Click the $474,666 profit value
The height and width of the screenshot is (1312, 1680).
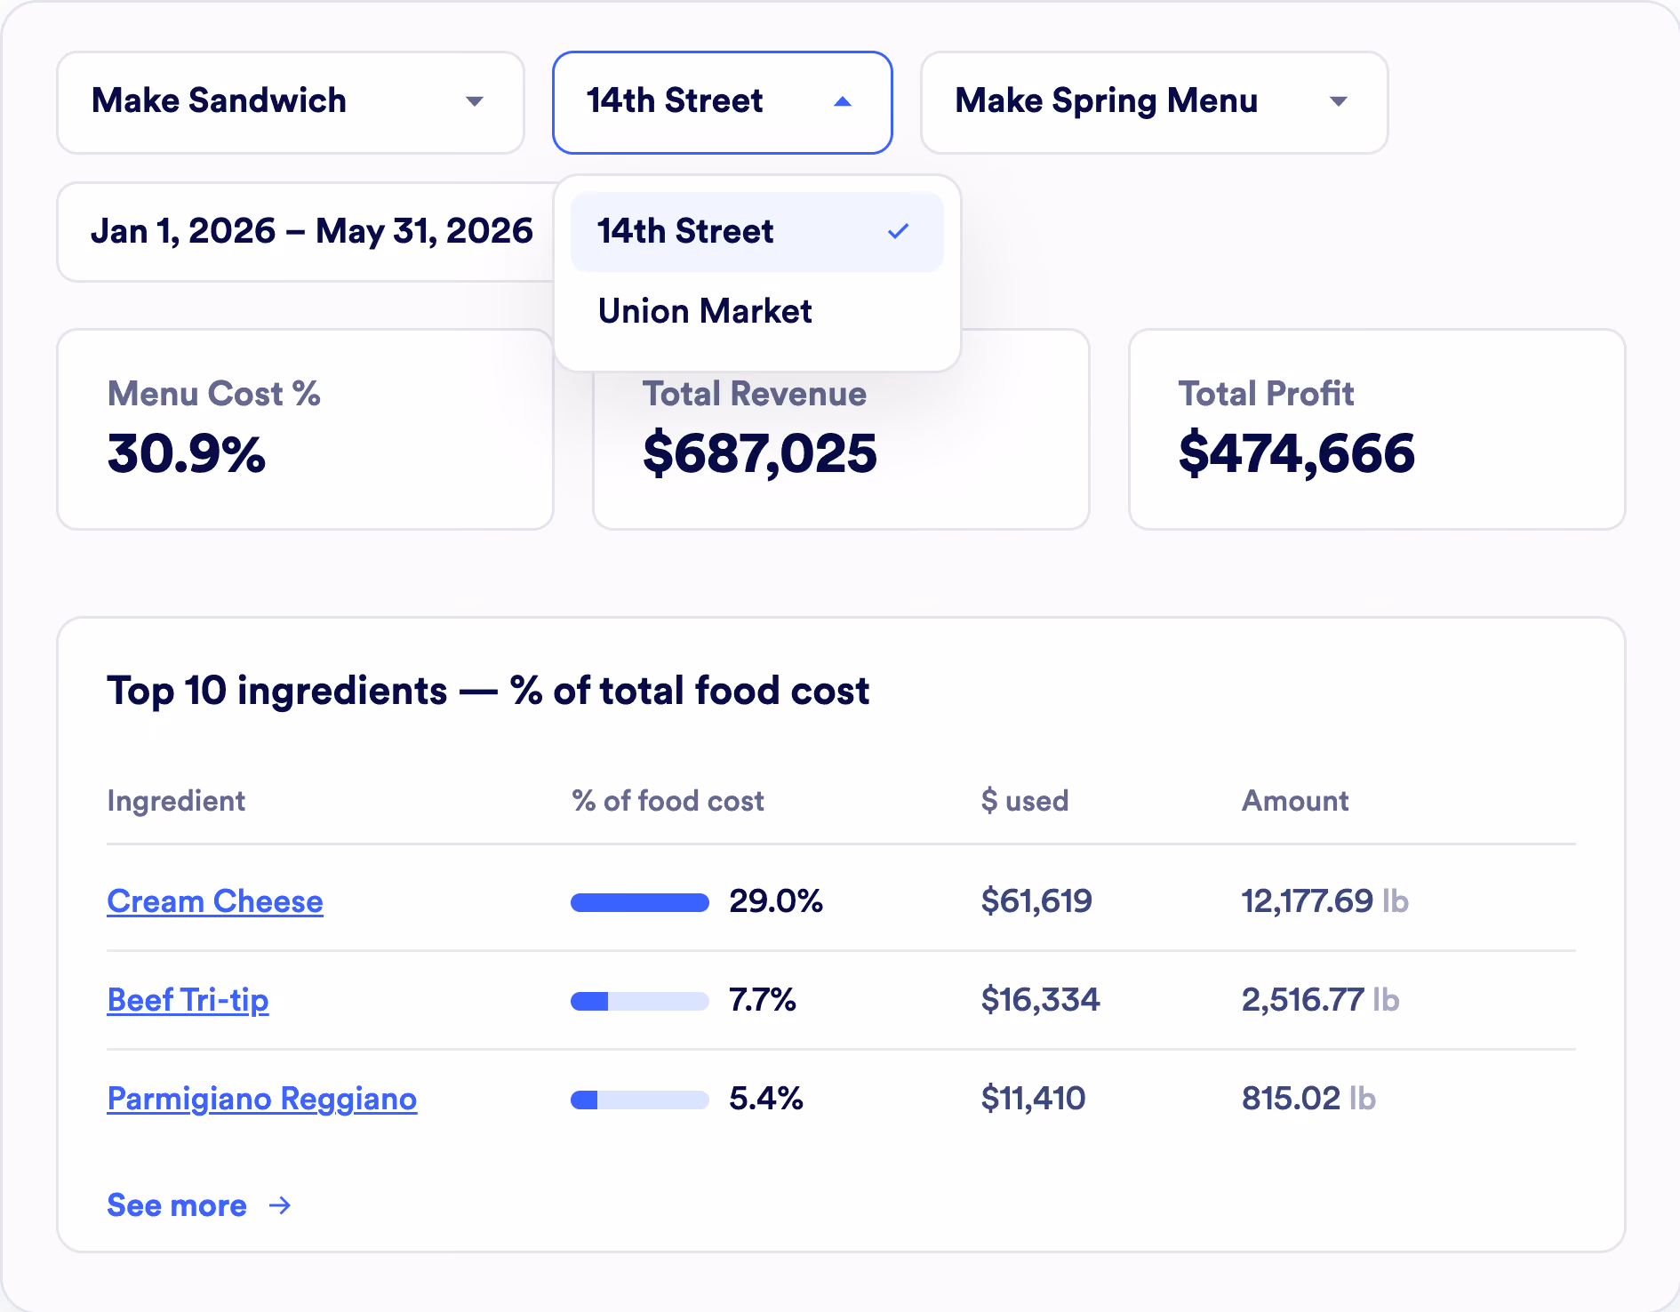click(x=1297, y=454)
